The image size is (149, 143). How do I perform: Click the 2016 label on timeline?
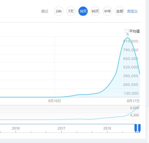point(16,128)
